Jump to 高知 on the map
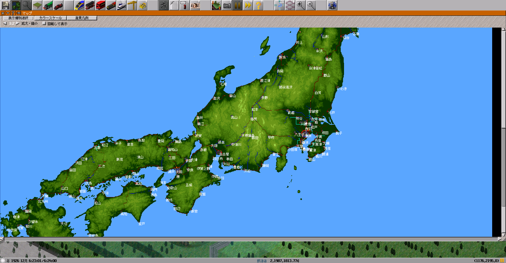The height and width of the screenshot is (263, 506). (x=124, y=214)
